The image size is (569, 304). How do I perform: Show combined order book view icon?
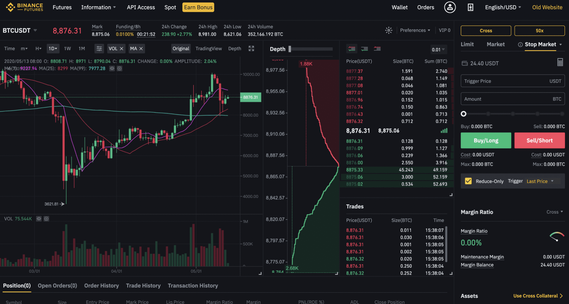[352, 49]
